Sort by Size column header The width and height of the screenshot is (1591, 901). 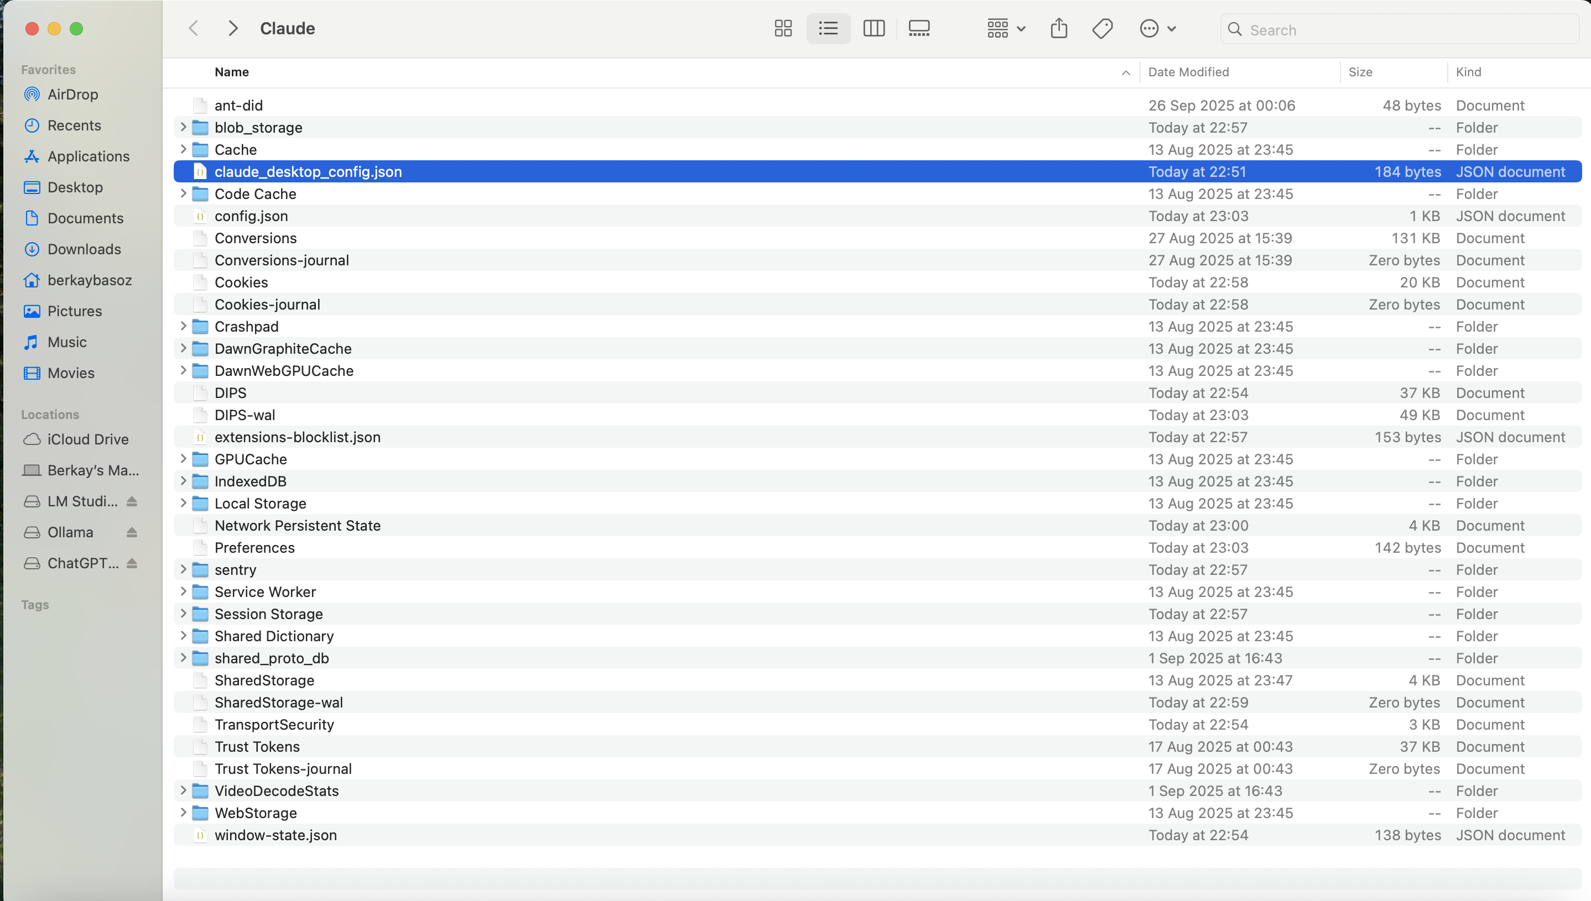coord(1360,72)
